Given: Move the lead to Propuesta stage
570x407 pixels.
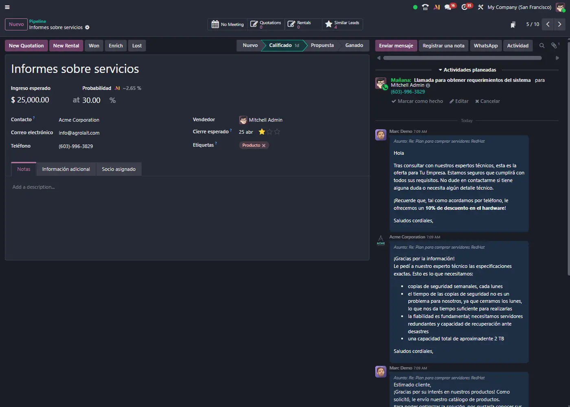Looking at the screenshot, I should coord(322,46).
